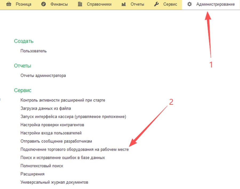
Task: Open Подключение торгового оборудования на рабочем месте
Action: point(75,149)
